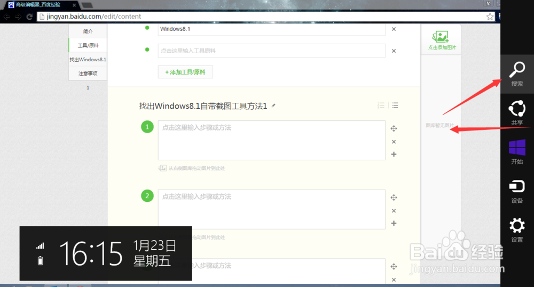Click the empty tool material input field
534x287 pixels.
(x=271, y=51)
